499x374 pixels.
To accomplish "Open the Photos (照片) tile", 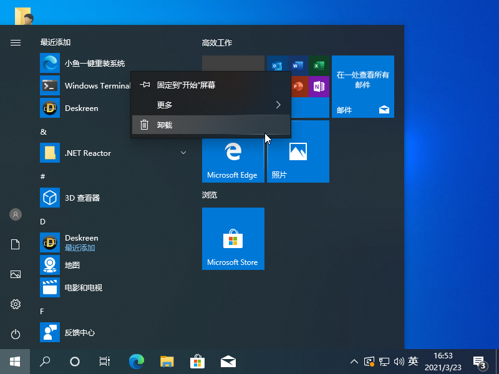I will point(298,151).
